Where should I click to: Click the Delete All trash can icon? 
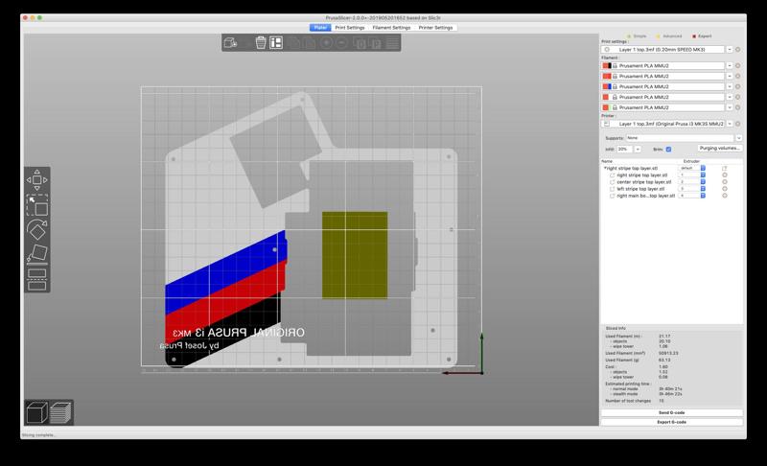(x=261, y=43)
